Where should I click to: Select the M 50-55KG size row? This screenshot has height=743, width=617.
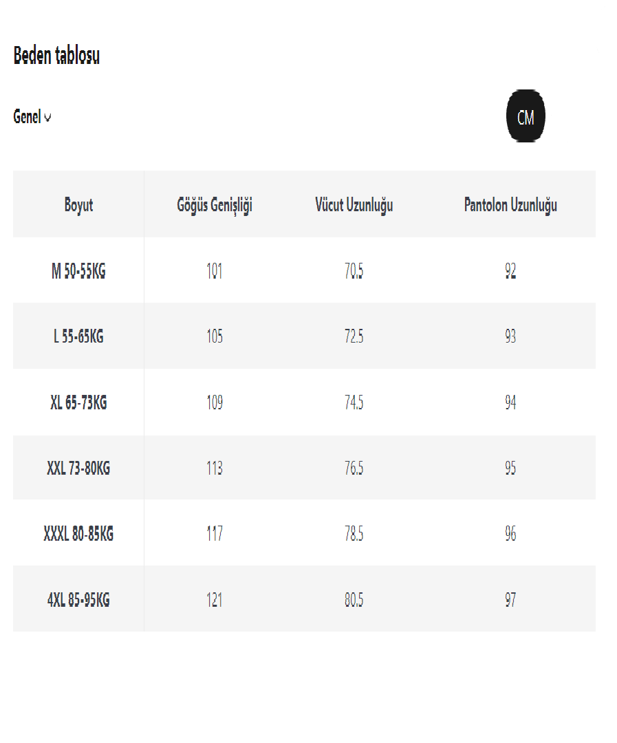click(x=78, y=272)
